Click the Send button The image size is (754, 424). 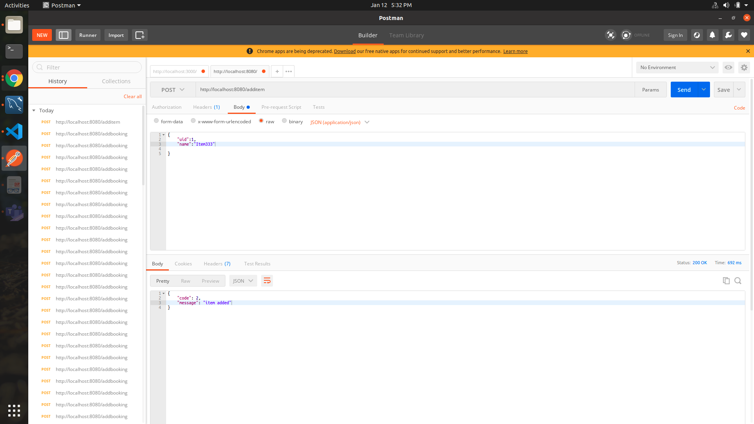(684, 90)
